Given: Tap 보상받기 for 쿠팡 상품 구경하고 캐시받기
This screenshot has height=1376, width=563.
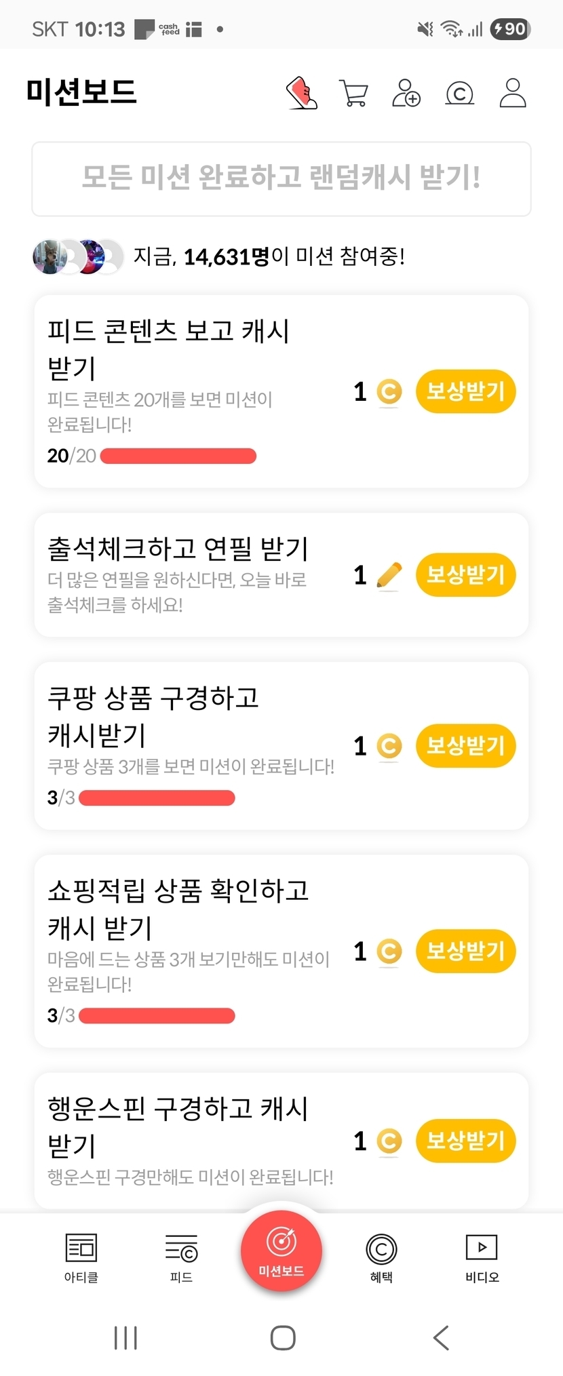Looking at the screenshot, I should pos(465,746).
